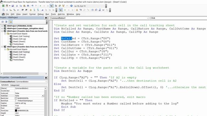Expand VBAProject (PERSONAL.XLSB) node
The width and height of the screenshot is (207, 116).
tap(2, 26)
